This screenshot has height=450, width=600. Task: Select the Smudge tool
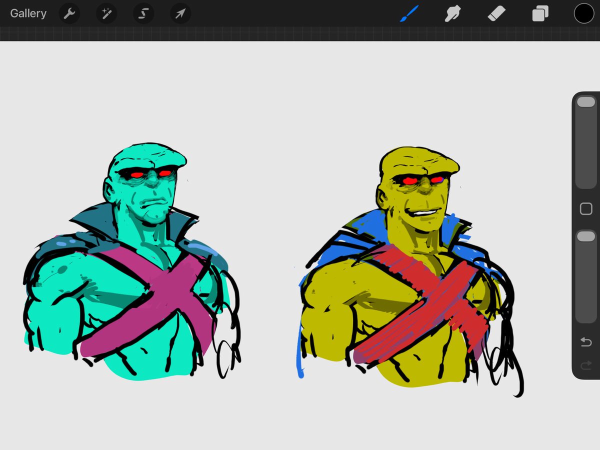pyautogui.click(x=452, y=13)
